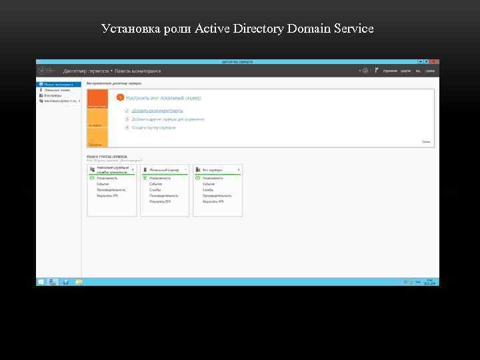Click Службы in Локальный сервер tile
This screenshot has height=360, width=480.
tap(155, 190)
